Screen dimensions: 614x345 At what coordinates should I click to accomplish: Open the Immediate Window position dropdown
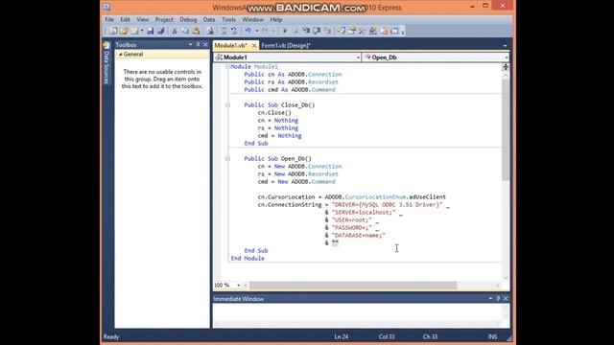[x=490, y=298]
